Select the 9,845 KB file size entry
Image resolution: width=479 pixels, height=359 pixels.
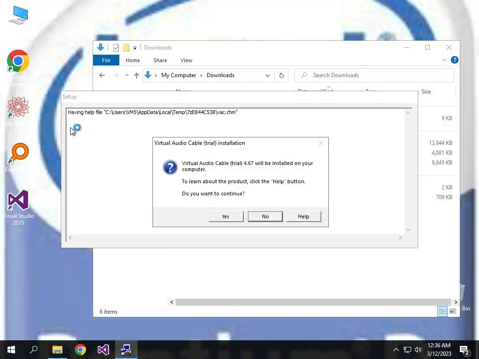[442, 162]
